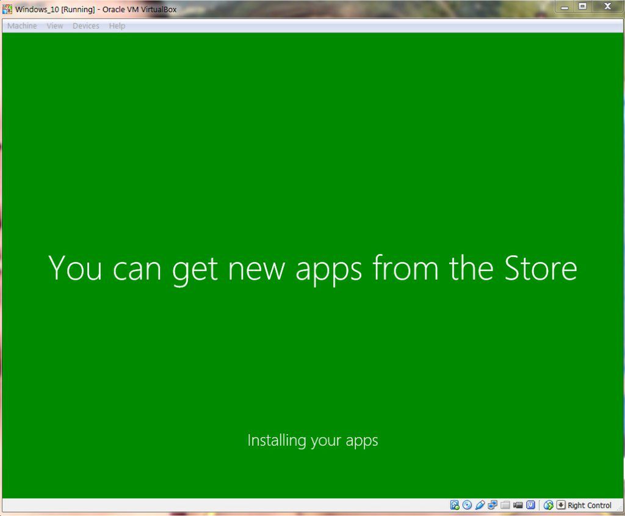Image resolution: width=625 pixels, height=516 pixels.
Task: Click the shared folders status icon
Action: (505, 505)
